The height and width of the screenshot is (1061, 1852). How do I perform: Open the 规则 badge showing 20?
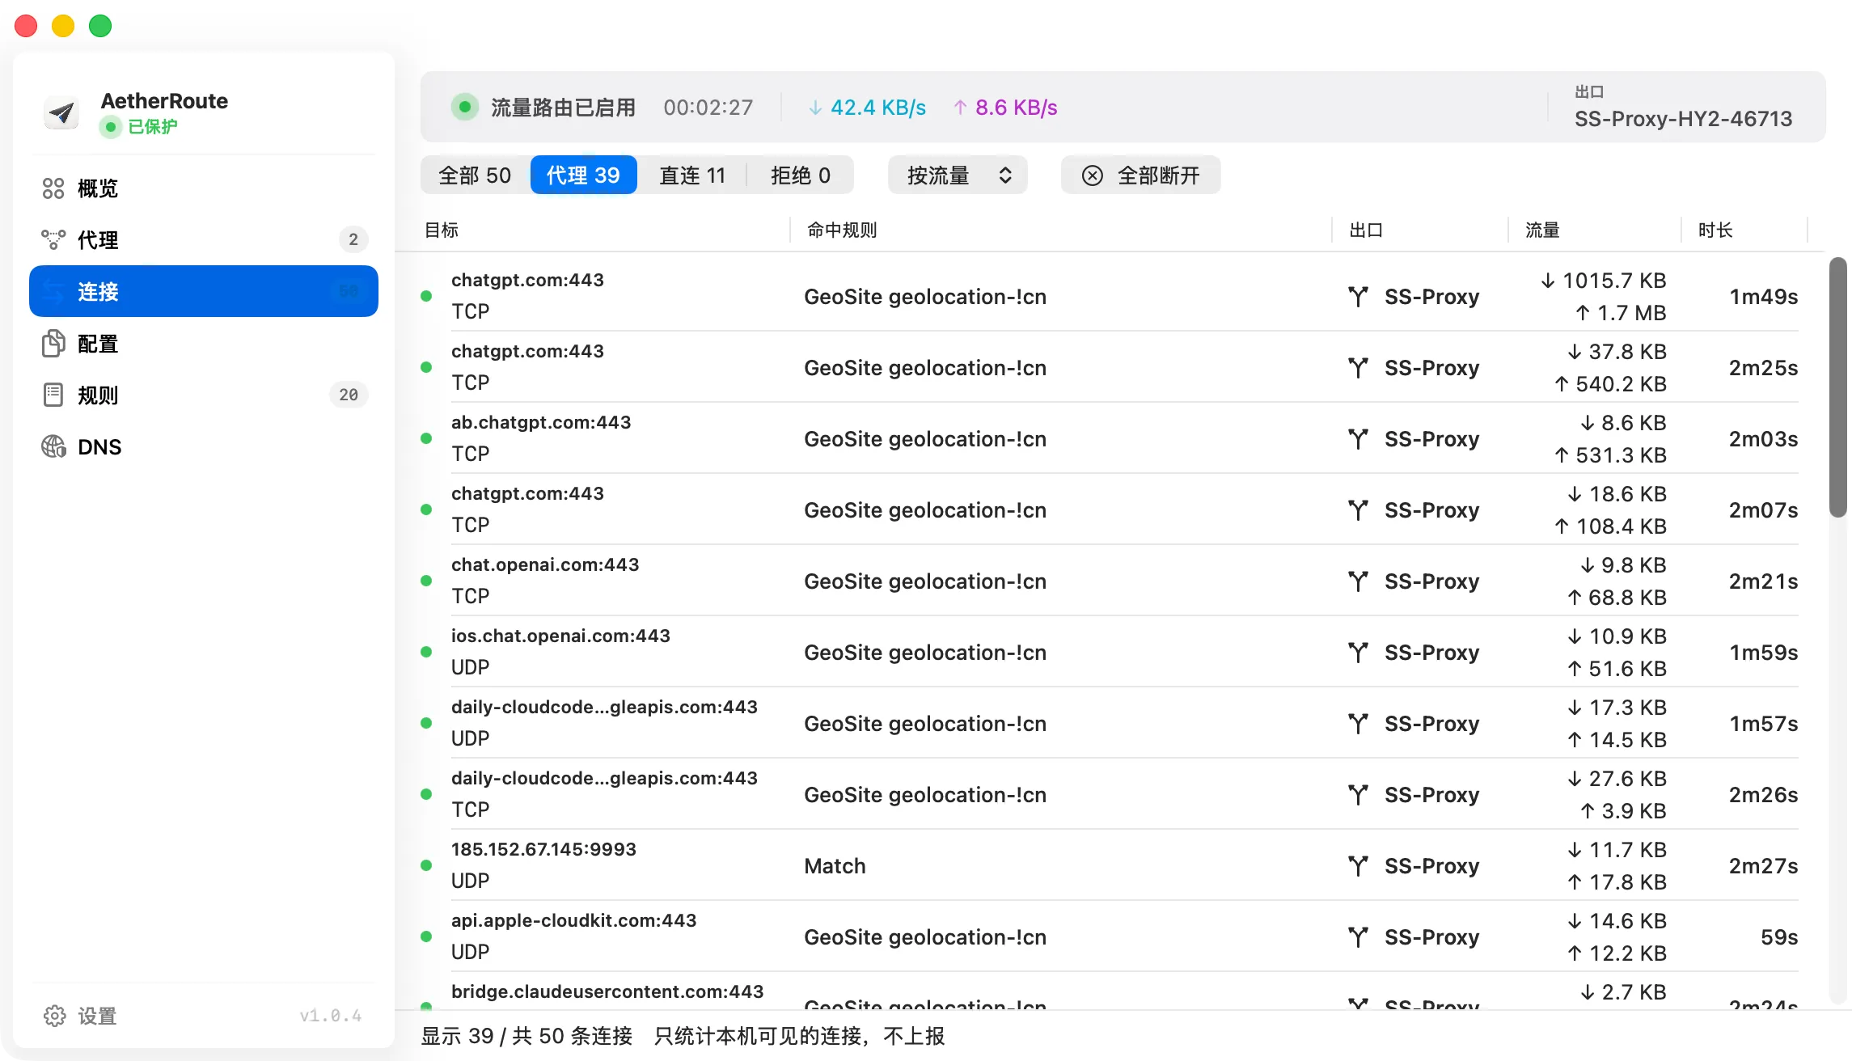point(349,395)
